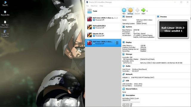Screen dimensions: 191x107
Task: Click the New virtual machine toolbar icon
Action: pyautogui.click(x=124, y=11)
